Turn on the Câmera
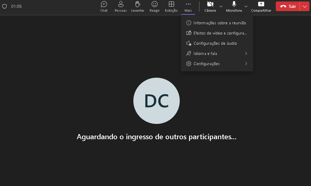The width and height of the screenshot is (311, 186). tap(210, 7)
